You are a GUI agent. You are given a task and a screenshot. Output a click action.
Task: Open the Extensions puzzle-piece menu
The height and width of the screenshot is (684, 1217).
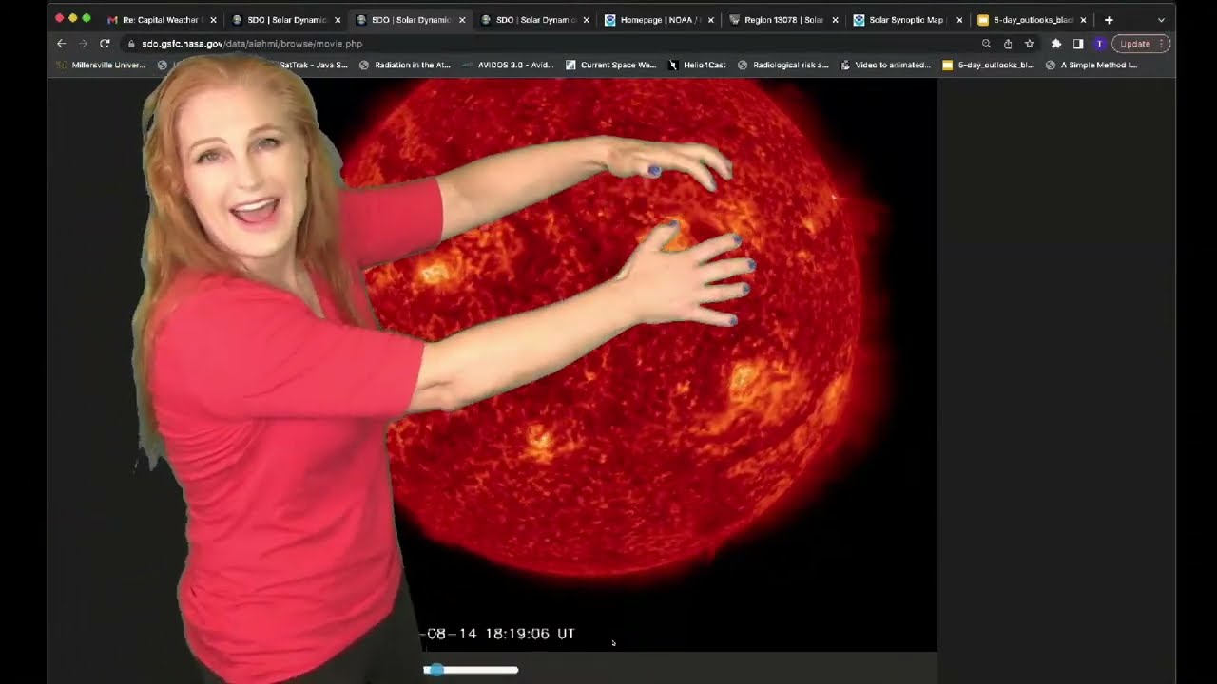pyautogui.click(x=1056, y=44)
